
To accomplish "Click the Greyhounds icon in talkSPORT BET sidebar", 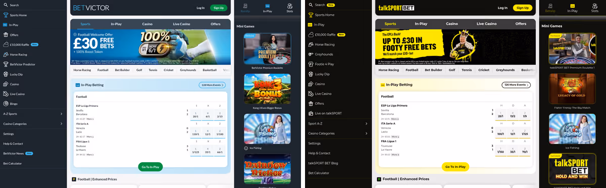I will click(310, 54).
